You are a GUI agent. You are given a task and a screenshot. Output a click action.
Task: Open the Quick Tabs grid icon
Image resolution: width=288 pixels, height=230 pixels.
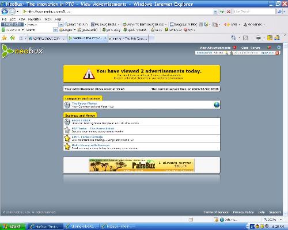click(21, 38)
